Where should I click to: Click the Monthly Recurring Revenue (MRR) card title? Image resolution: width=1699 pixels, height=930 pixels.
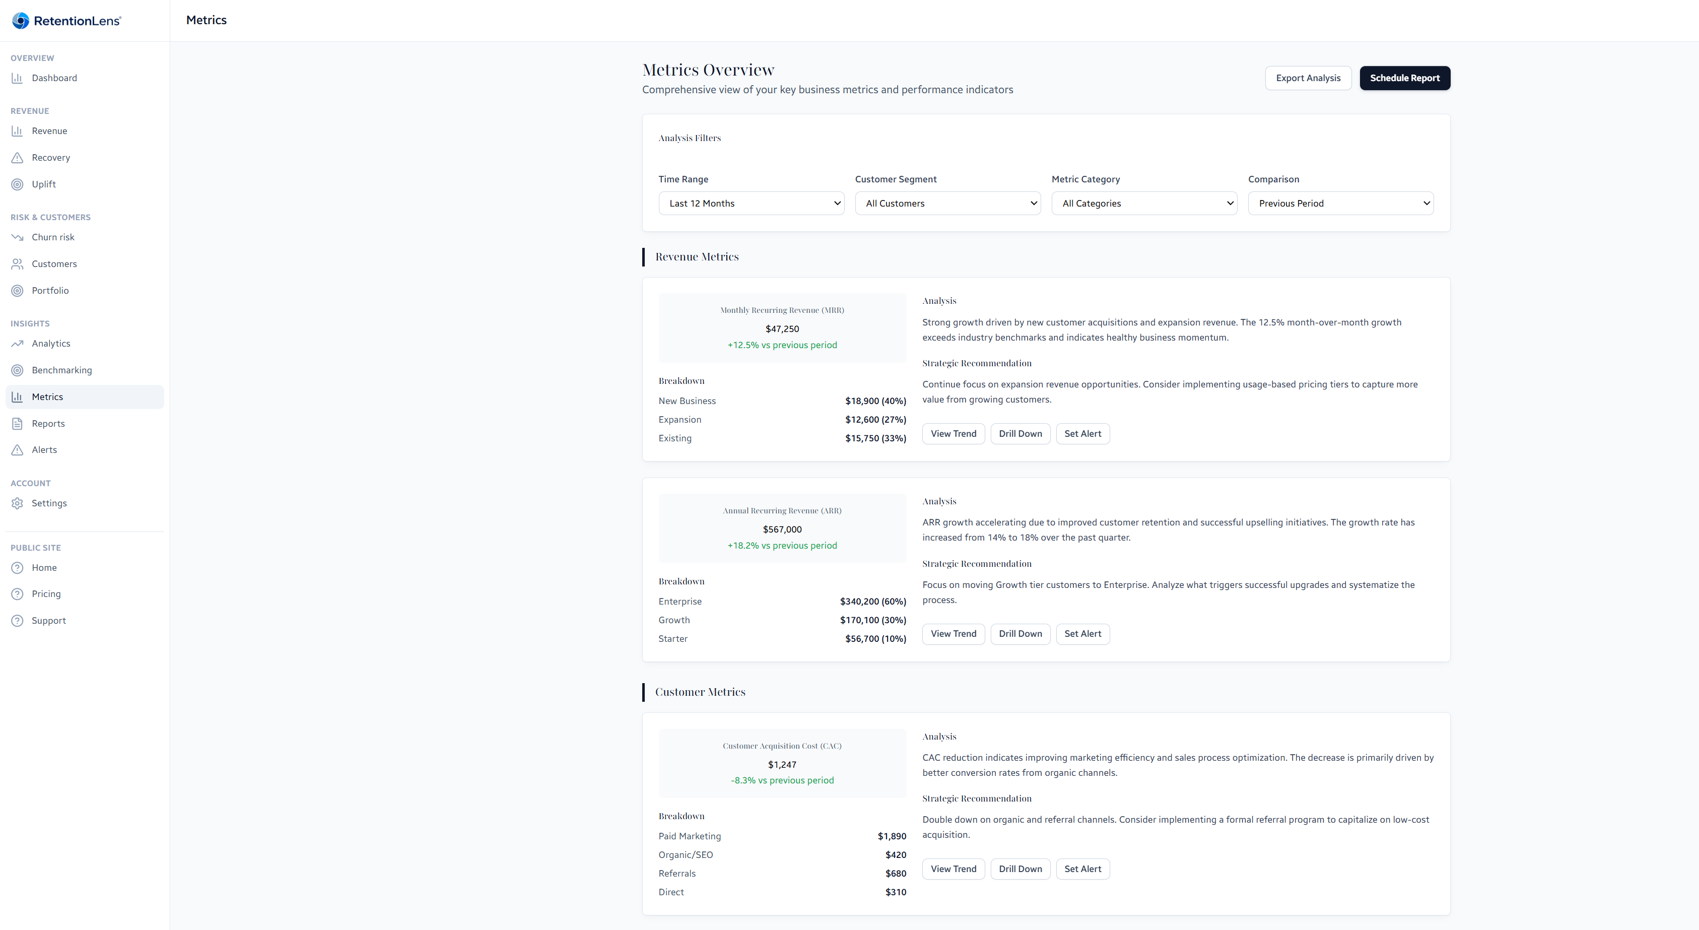pos(782,310)
